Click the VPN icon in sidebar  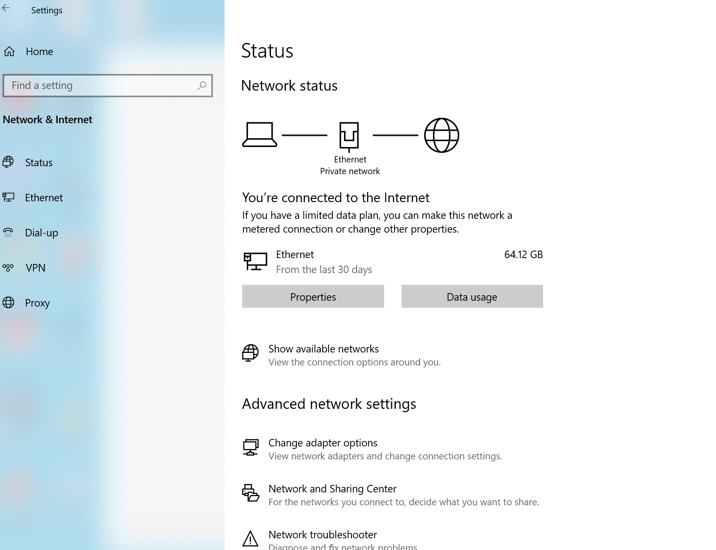coord(8,267)
